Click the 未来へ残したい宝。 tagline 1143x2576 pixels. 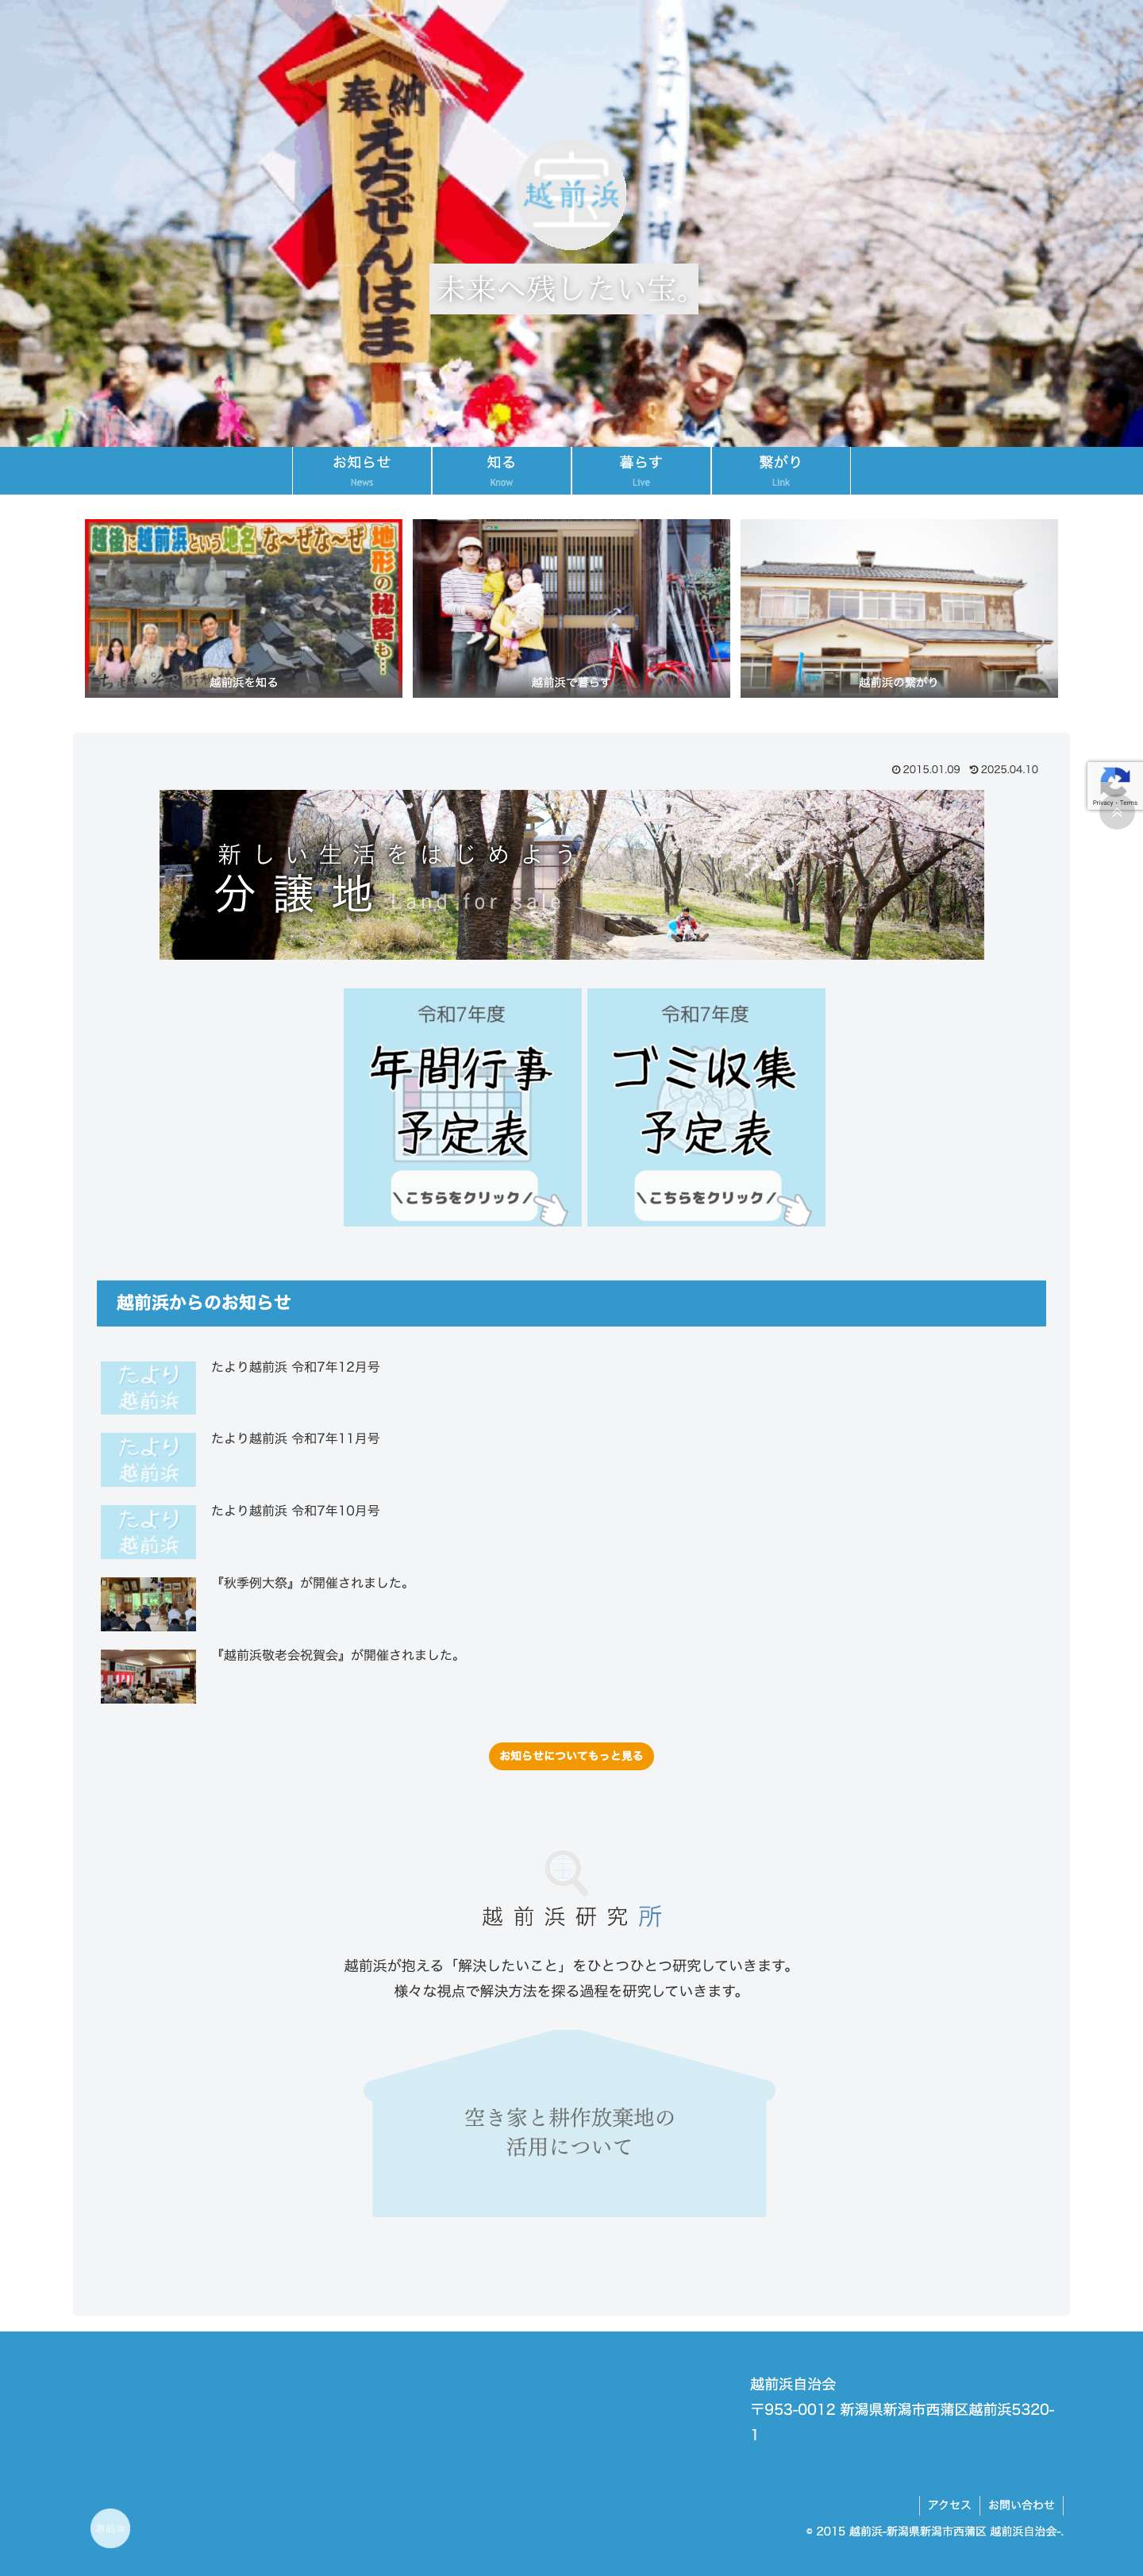(x=564, y=289)
